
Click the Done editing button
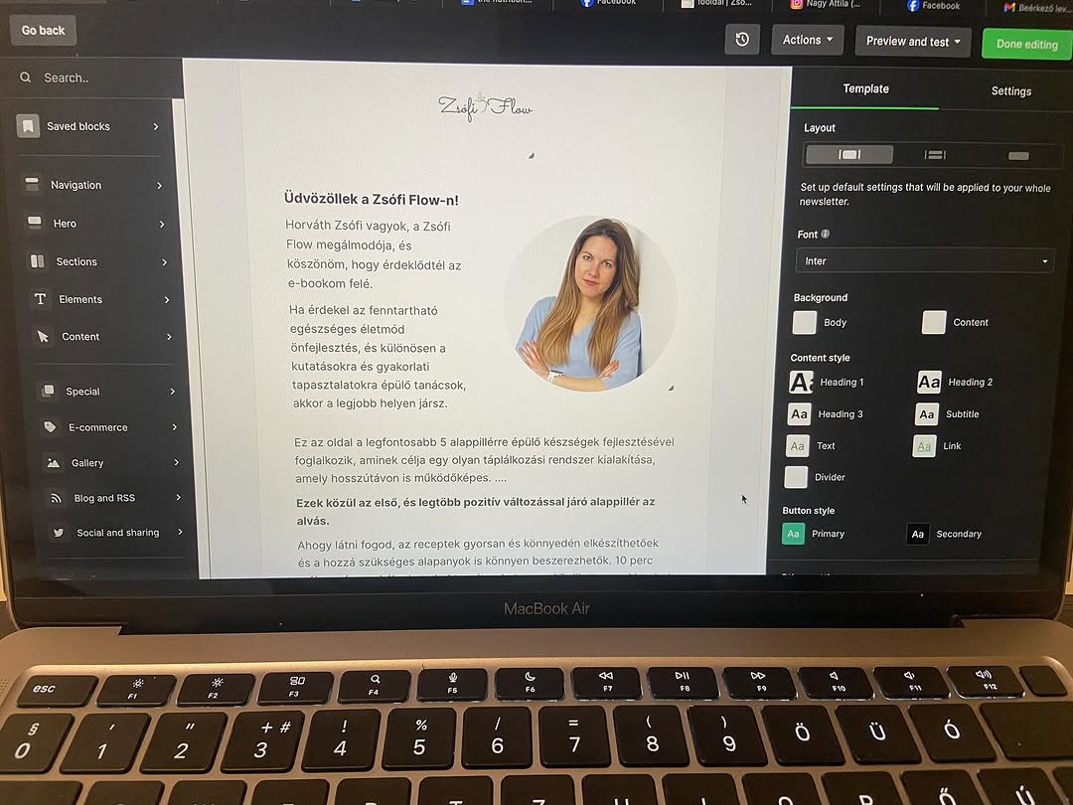tap(1025, 44)
